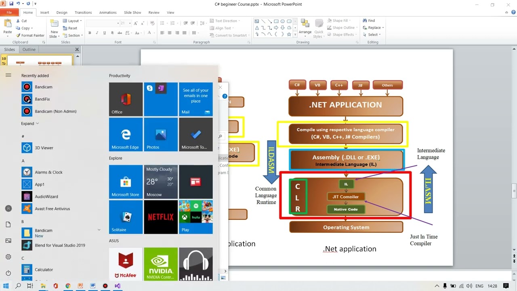Open the Photos tile
Viewport: 517px width, 291px height.
pos(161,135)
